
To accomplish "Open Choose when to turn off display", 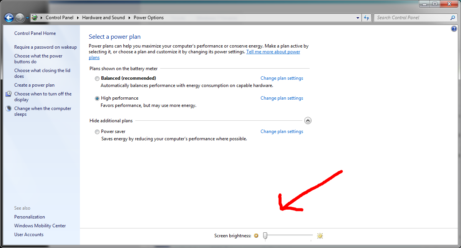I will pos(43,97).
